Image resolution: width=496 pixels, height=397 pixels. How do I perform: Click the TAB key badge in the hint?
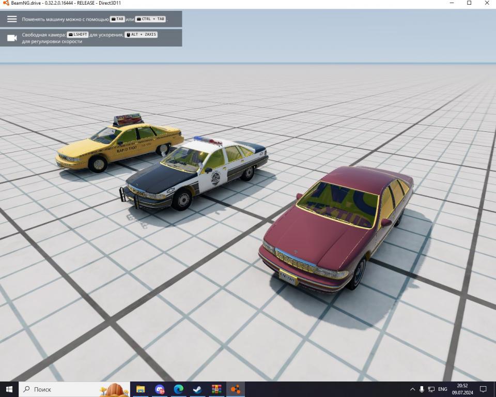tap(117, 19)
